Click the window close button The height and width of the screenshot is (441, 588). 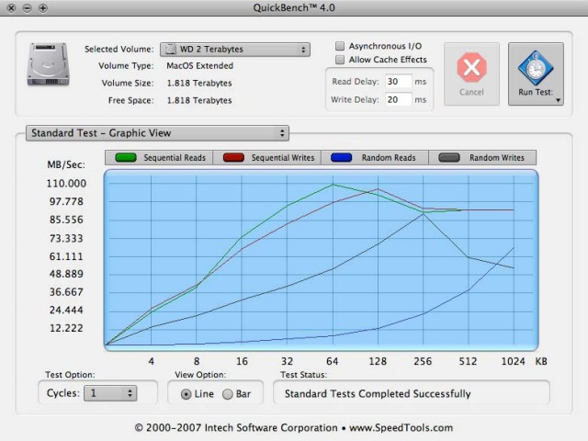pyautogui.click(x=11, y=8)
